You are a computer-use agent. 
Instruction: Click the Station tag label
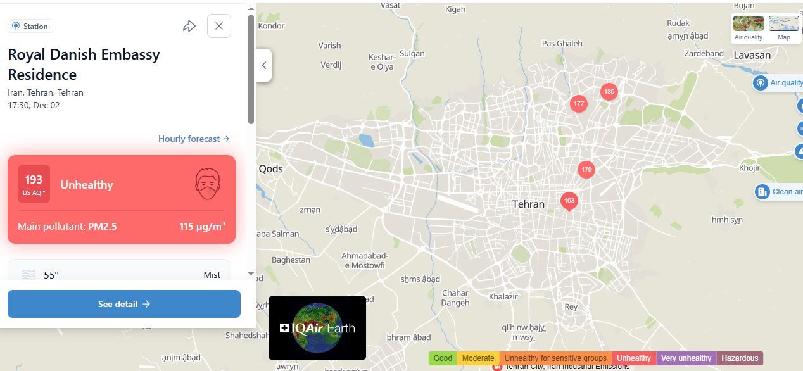30,27
